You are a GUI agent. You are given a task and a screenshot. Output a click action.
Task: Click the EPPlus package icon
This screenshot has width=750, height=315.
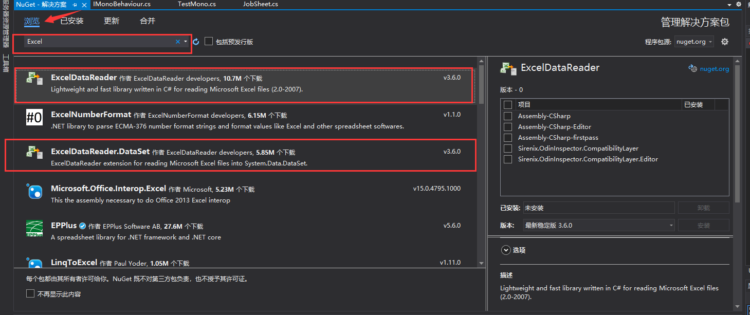[x=34, y=229]
